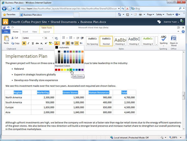Apply the Heading 1 style
Screen dimensions: 187x141
click(120, 41)
